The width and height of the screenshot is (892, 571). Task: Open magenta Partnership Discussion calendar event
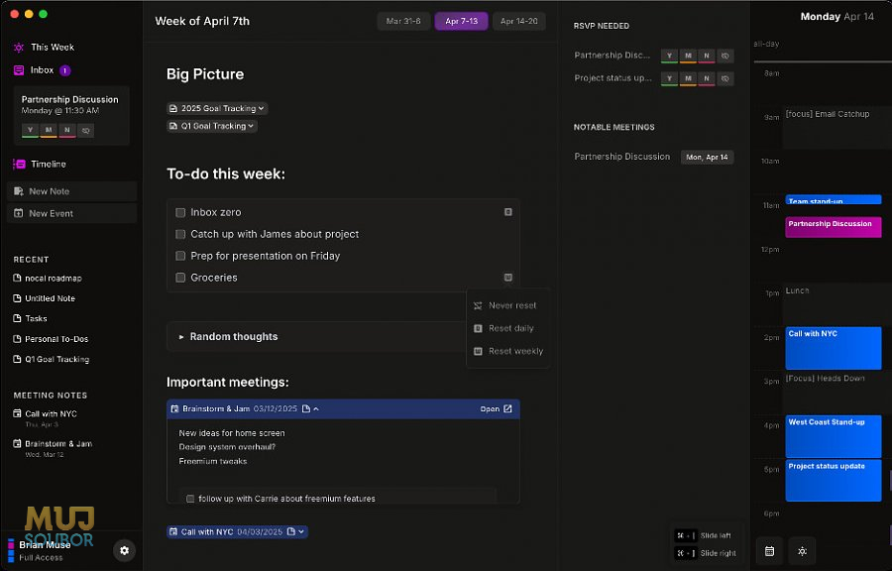(834, 227)
